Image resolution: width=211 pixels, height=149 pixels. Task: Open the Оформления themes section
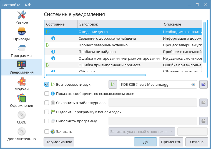pos(21,100)
